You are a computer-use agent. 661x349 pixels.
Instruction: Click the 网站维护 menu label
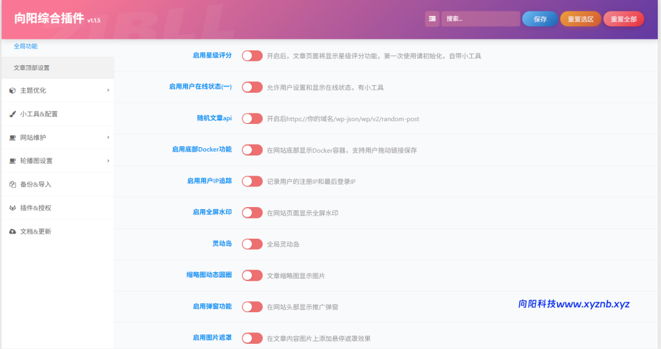[33, 138]
